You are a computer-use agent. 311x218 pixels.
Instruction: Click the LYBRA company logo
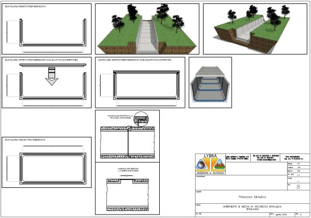pyautogui.click(x=210, y=164)
